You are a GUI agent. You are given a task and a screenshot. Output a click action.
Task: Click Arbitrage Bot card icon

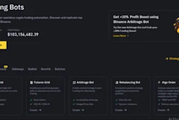[x=74, y=82]
